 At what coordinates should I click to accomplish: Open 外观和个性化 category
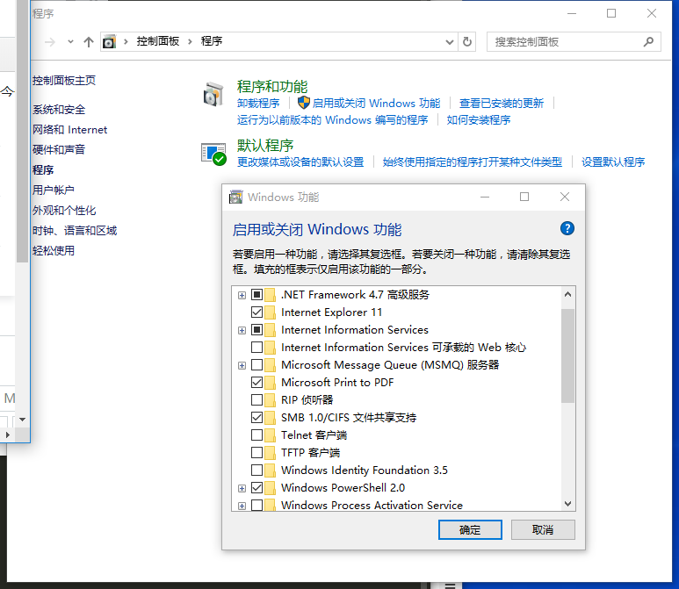click(x=64, y=210)
